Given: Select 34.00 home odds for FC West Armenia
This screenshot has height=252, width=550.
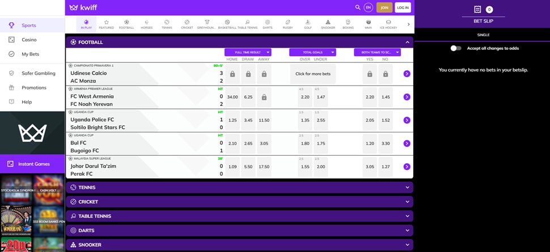Looking at the screenshot, I should click(232, 97).
